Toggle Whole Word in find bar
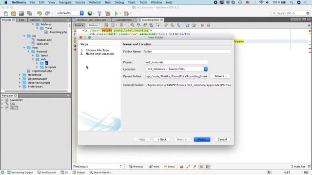Viewport: 312px width, 175px height. click(x=188, y=166)
